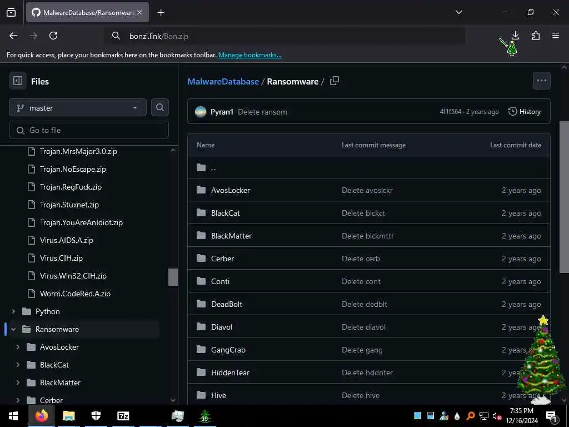
Task: Click the main page vertical scrollbar
Action: (x=564, y=197)
